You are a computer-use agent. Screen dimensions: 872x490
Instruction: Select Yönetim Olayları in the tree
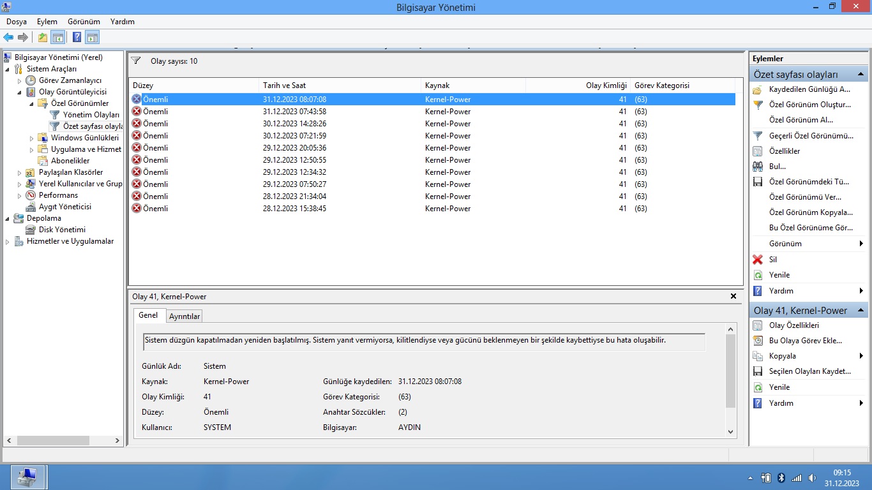[91, 115]
